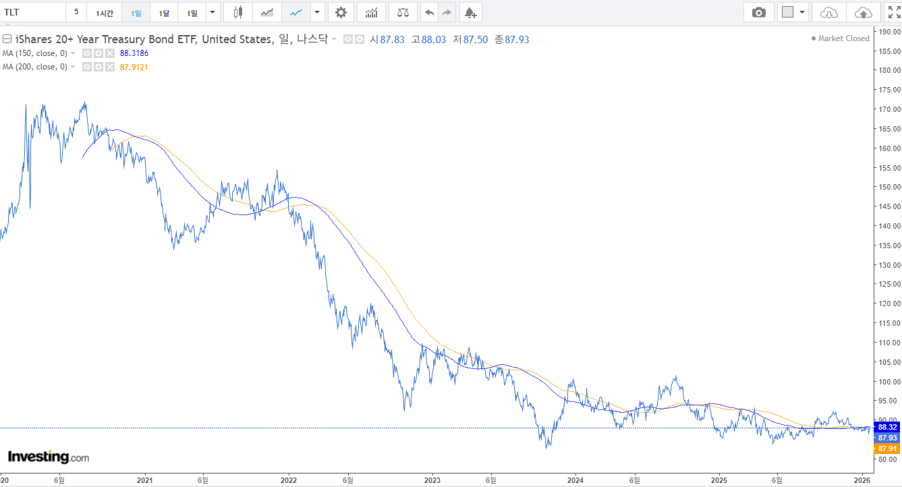
Task: Click the 190.00 price scale label
Action: point(889,31)
